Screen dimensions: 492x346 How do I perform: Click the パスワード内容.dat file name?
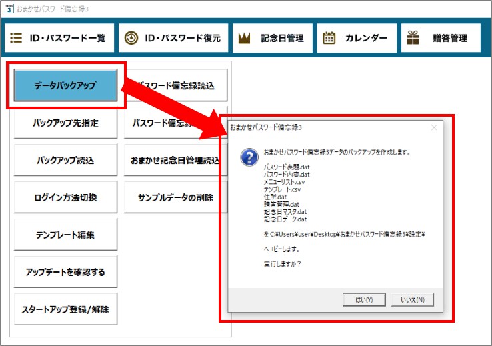287,175
